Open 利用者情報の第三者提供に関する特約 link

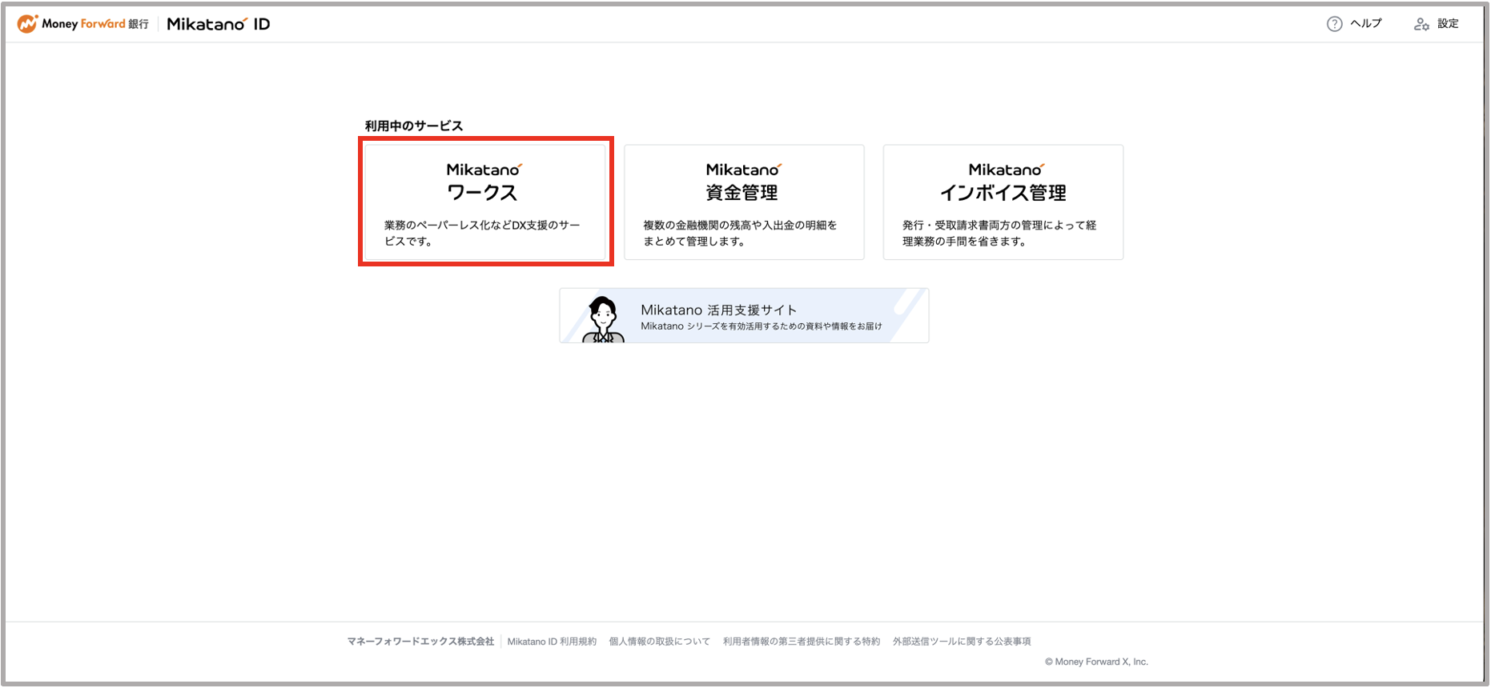click(801, 642)
